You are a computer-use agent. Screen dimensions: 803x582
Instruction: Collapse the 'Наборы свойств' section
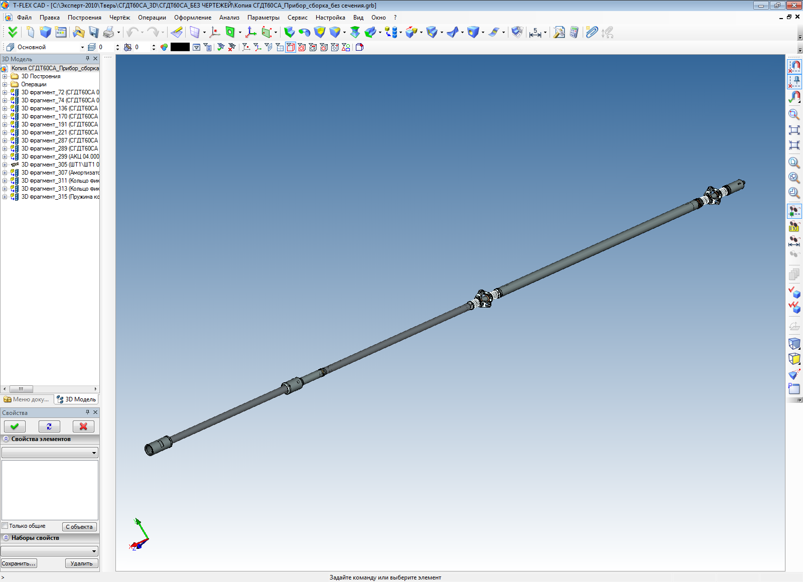[6, 538]
